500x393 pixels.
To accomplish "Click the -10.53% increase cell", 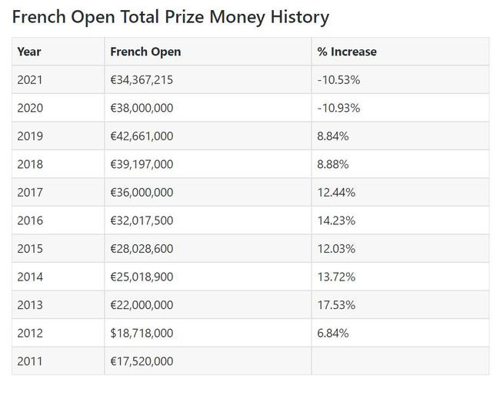I will [338, 79].
